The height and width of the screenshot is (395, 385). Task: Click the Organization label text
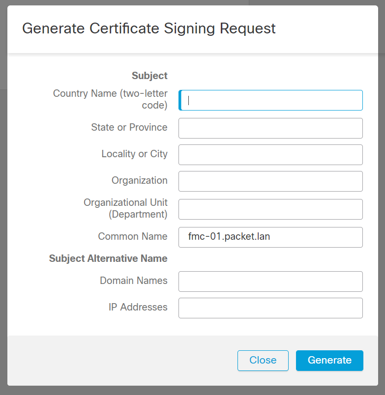pyautogui.click(x=139, y=180)
